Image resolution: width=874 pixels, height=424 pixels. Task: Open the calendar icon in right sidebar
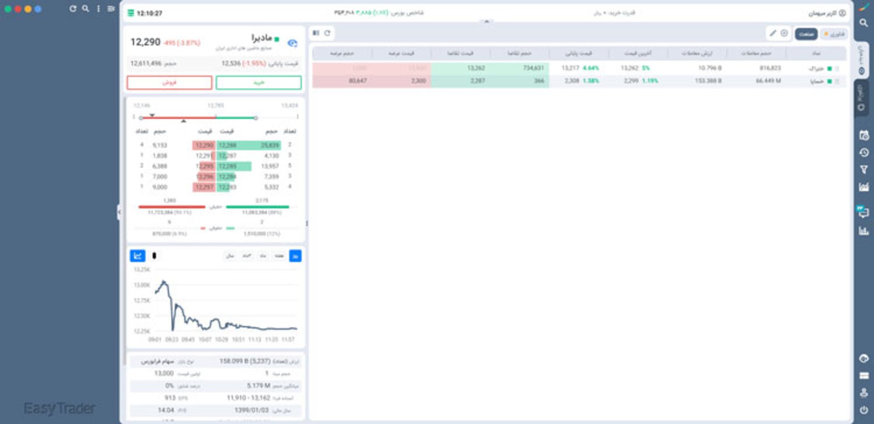coord(864,136)
